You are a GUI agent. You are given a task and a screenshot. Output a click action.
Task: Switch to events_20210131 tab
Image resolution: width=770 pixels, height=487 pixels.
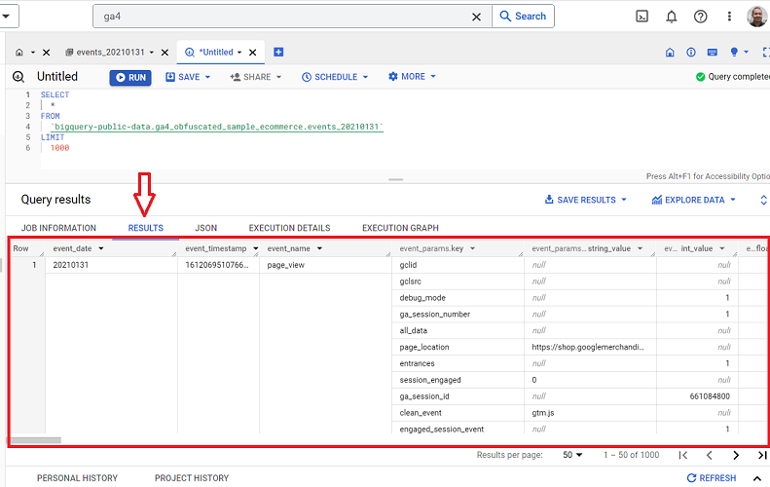(105, 52)
